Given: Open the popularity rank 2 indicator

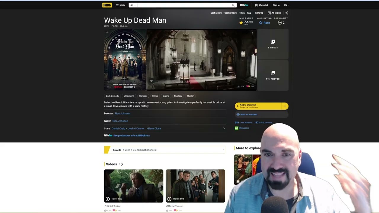Looking at the screenshot, I should click(281, 22).
